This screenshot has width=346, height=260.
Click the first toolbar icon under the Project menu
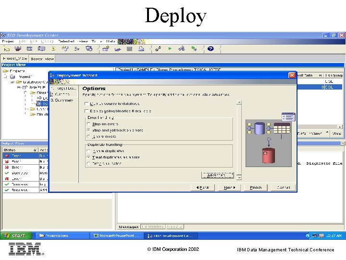(6, 49)
